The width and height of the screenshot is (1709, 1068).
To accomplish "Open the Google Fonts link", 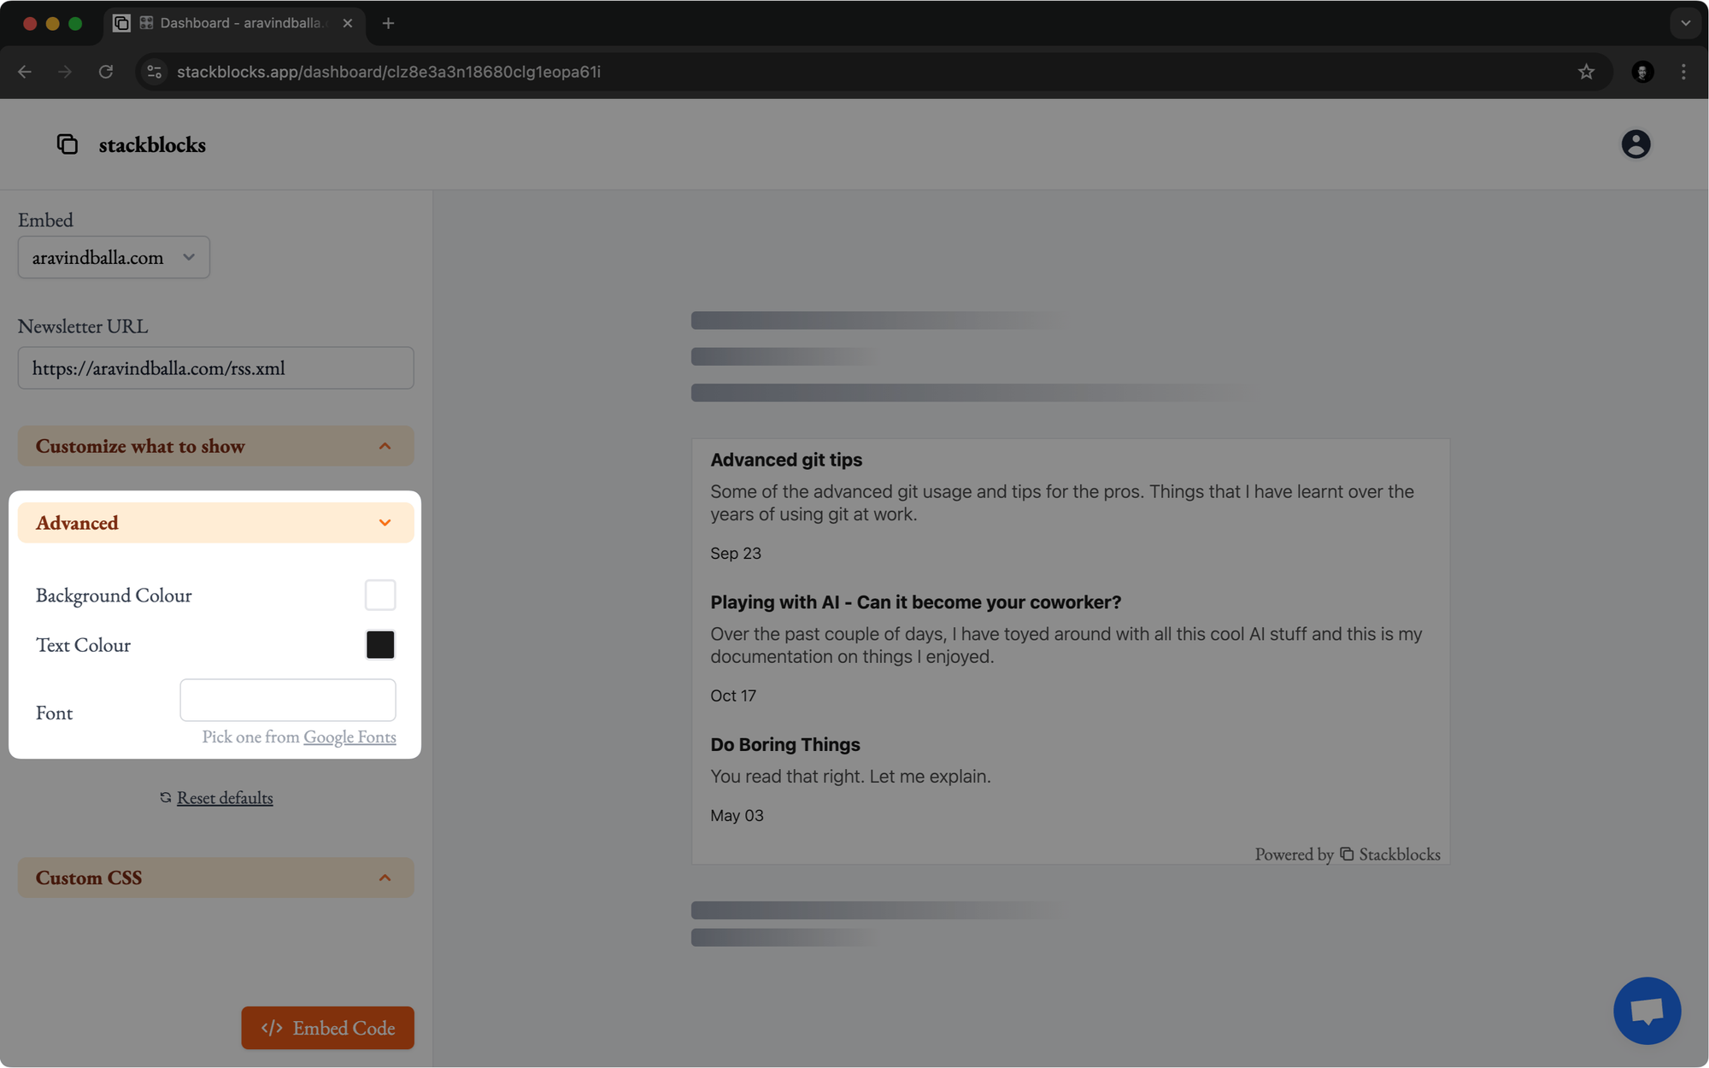I will (x=349, y=736).
